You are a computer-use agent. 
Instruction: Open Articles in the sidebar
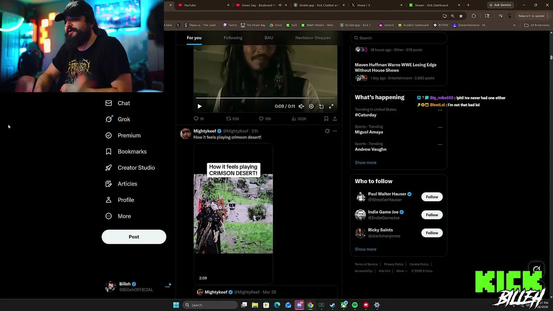[121, 184]
